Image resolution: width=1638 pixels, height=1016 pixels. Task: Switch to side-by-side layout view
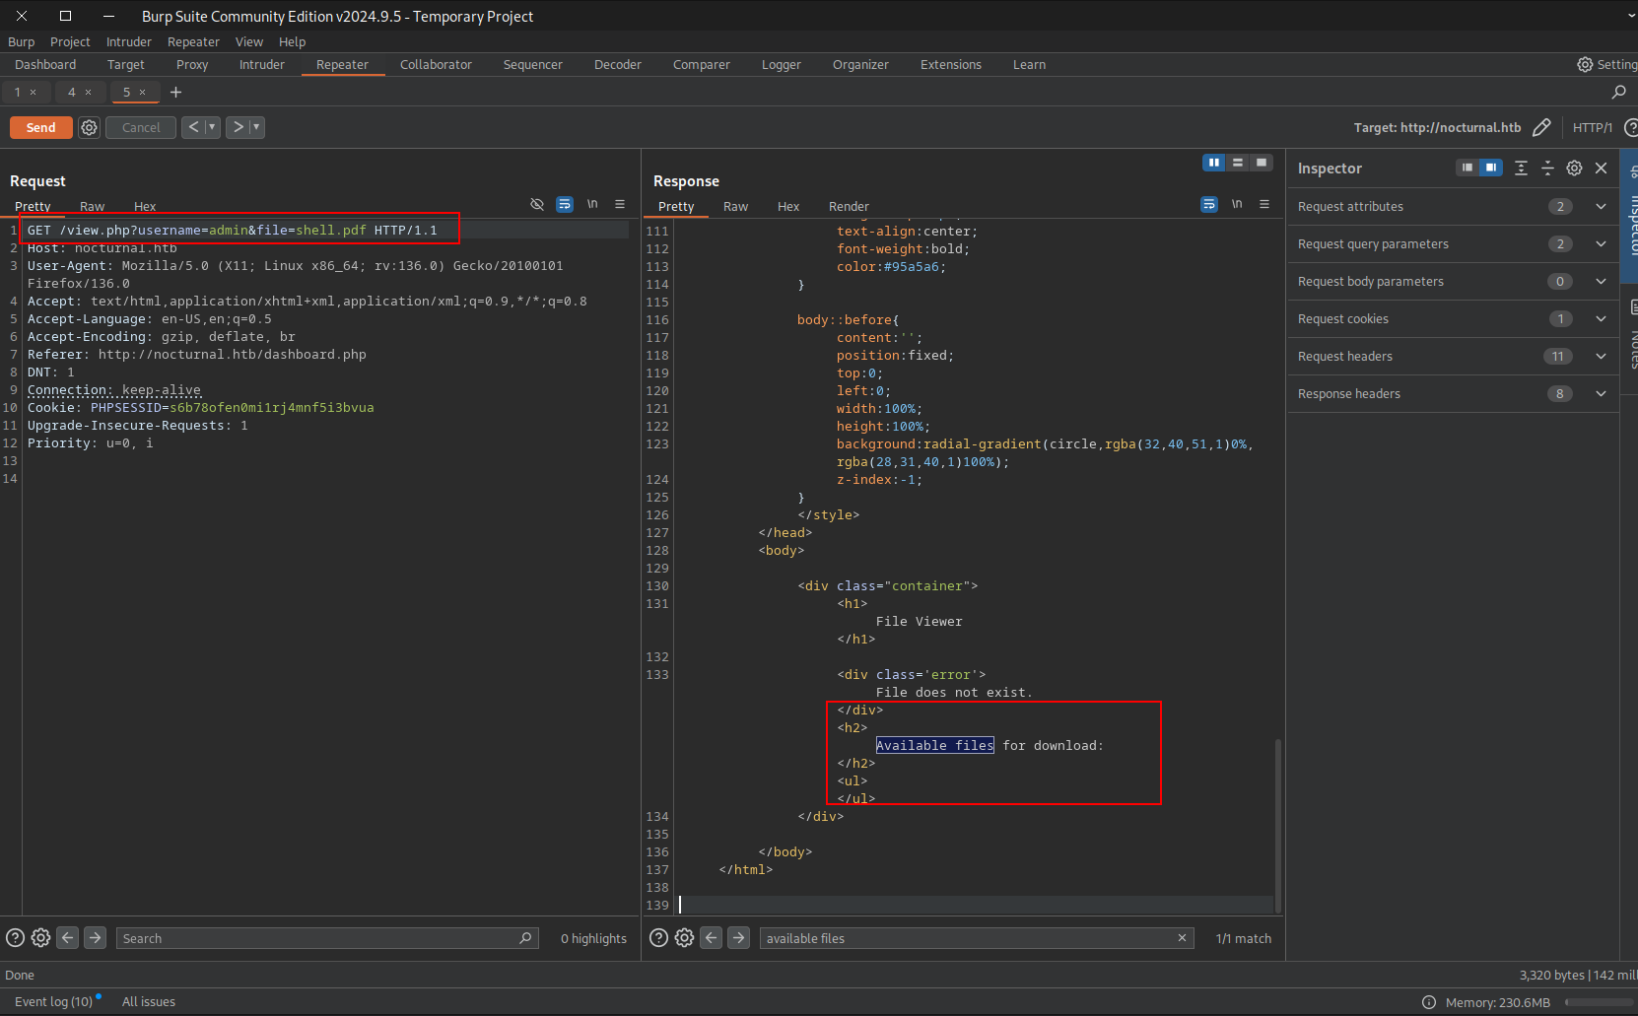pyautogui.click(x=1214, y=163)
